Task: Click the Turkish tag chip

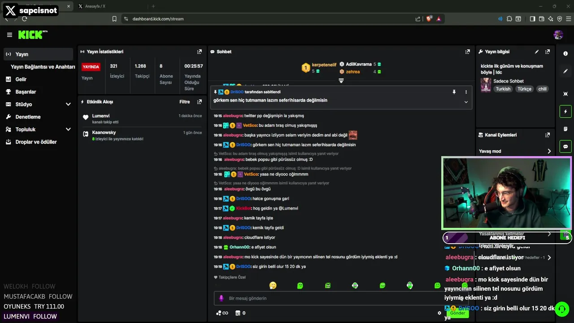Action: pyautogui.click(x=503, y=89)
